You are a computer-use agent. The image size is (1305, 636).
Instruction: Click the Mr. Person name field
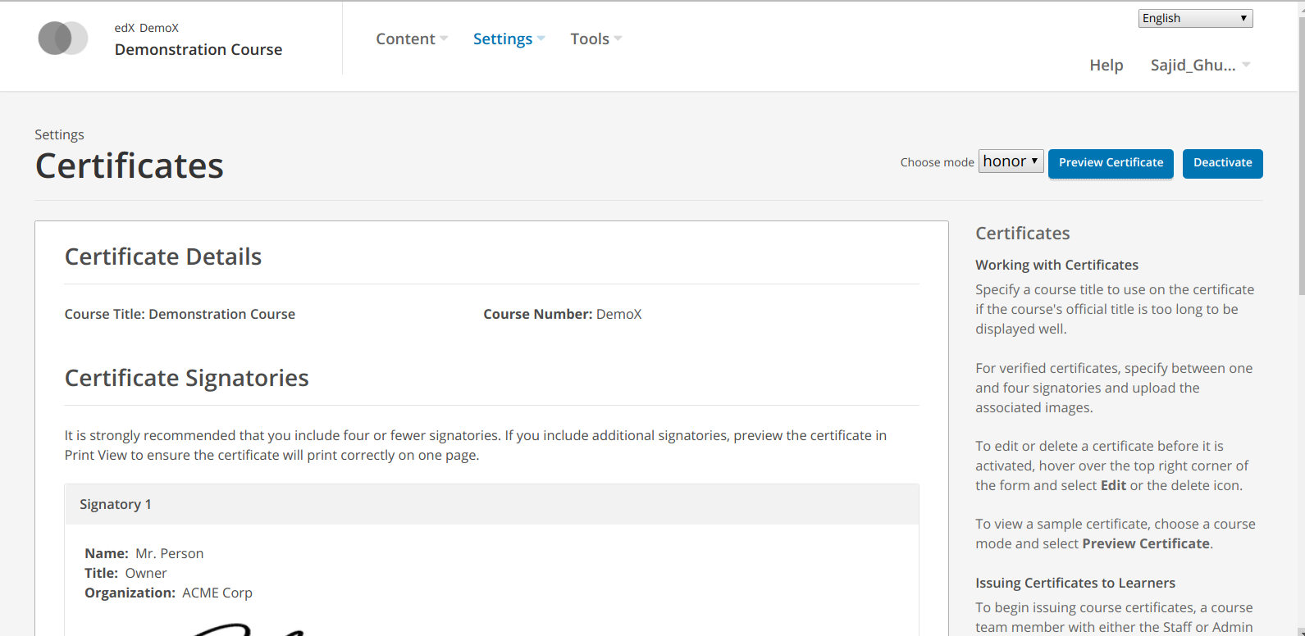coord(169,553)
